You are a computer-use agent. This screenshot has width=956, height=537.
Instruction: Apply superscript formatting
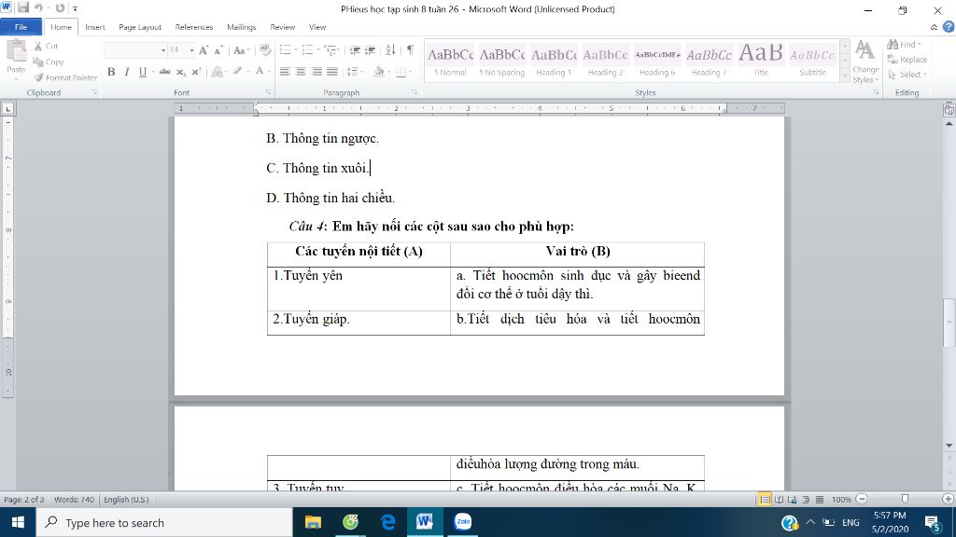196,72
